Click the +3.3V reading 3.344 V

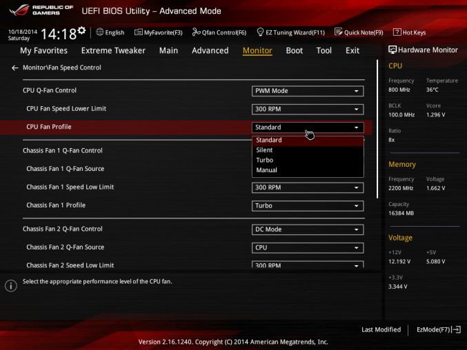coord(398,287)
